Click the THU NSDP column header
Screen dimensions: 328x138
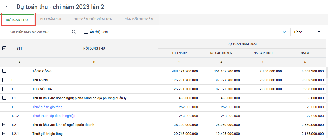179,53
